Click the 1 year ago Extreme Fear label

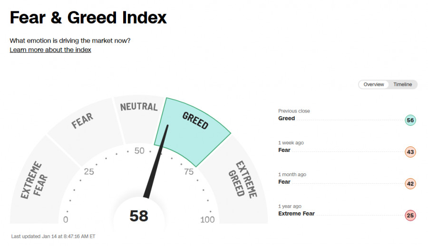click(x=296, y=214)
